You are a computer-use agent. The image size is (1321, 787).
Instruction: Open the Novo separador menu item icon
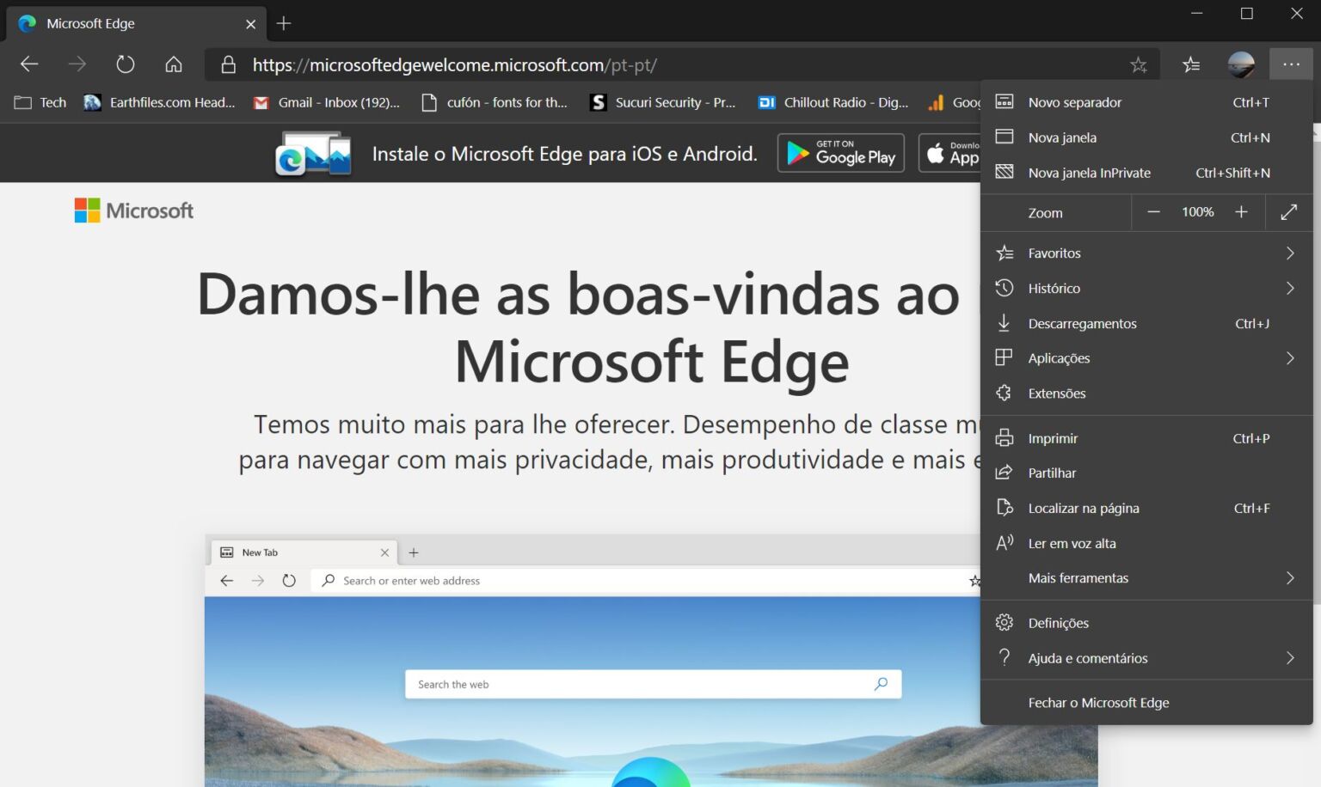(1004, 101)
